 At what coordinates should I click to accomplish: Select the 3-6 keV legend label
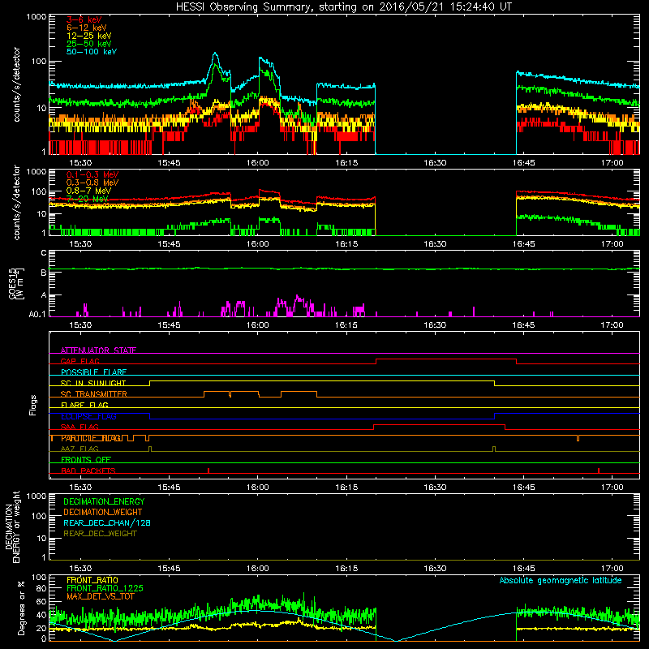pyautogui.click(x=84, y=19)
